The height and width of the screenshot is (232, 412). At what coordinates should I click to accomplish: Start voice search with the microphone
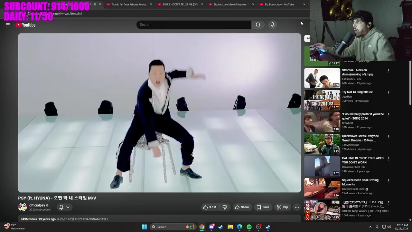(273, 24)
